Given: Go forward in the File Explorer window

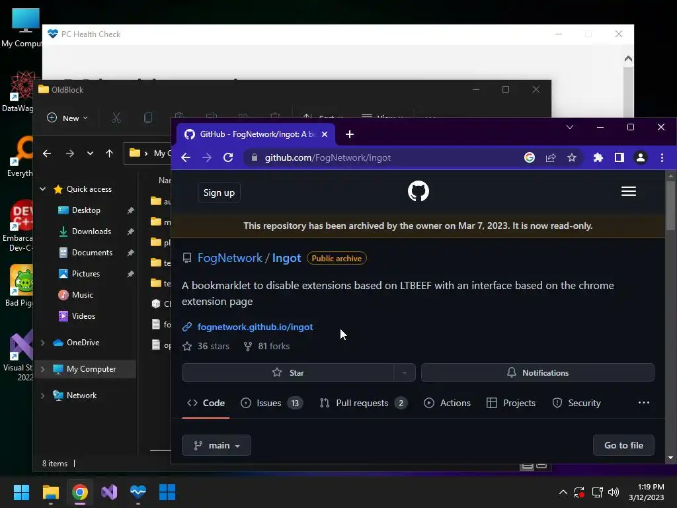Looking at the screenshot, I should tap(70, 153).
